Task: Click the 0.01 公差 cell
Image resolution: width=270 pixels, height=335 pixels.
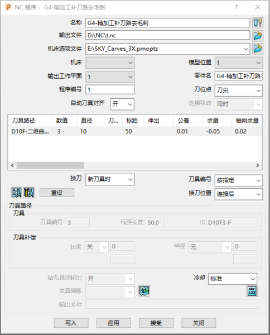Action: tap(182, 131)
